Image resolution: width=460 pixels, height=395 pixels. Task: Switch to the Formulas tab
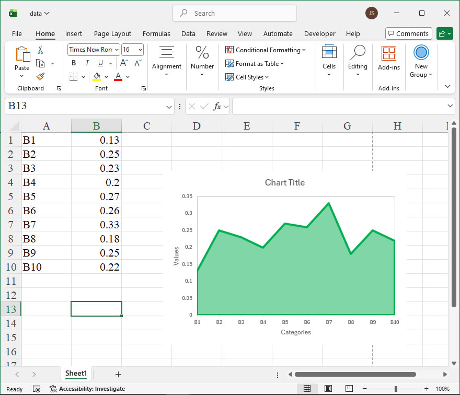click(x=156, y=34)
